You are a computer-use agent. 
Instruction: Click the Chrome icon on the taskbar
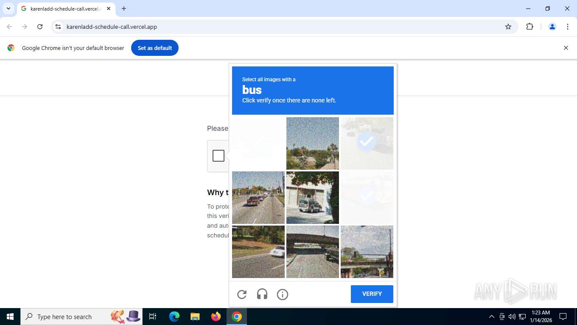(x=237, y=317)
